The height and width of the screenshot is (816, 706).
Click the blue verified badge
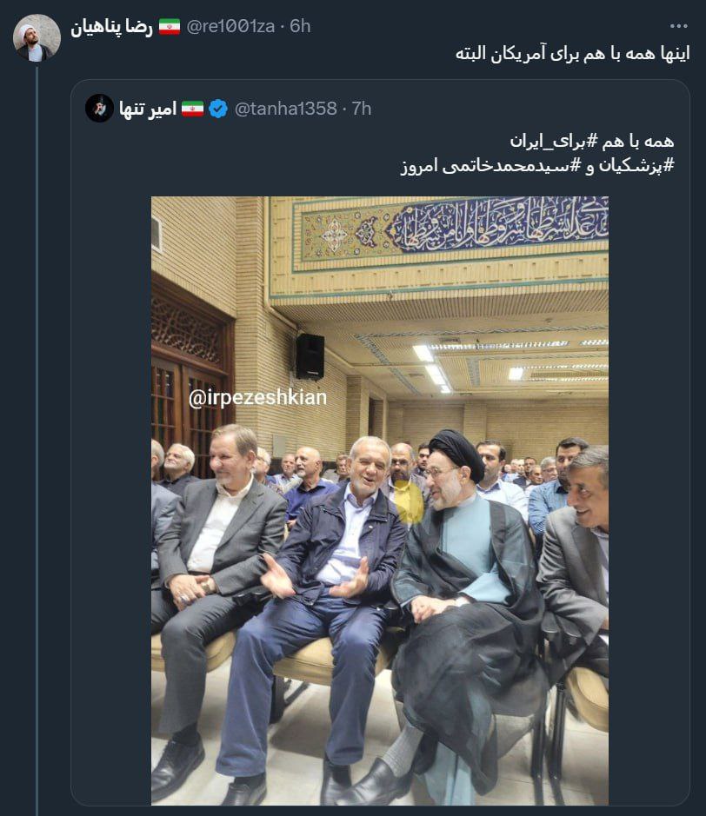tap(218, 109)
